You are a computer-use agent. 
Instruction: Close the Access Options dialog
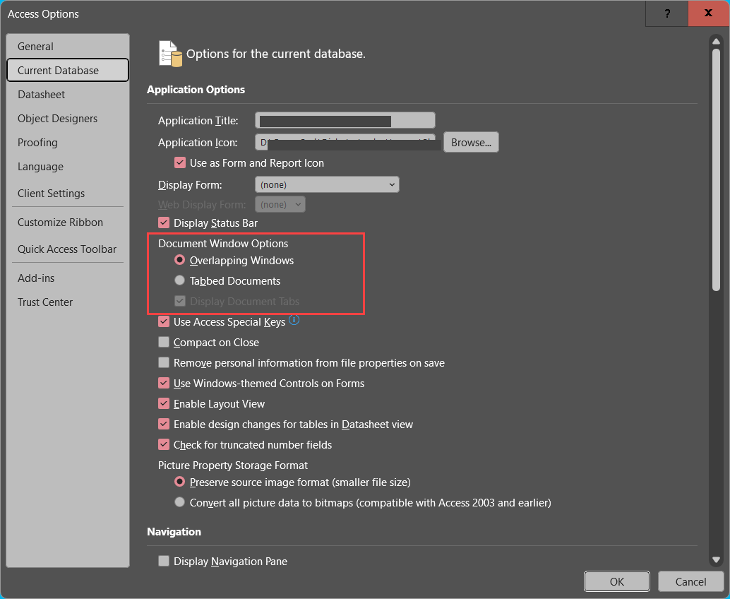(709, 13)
